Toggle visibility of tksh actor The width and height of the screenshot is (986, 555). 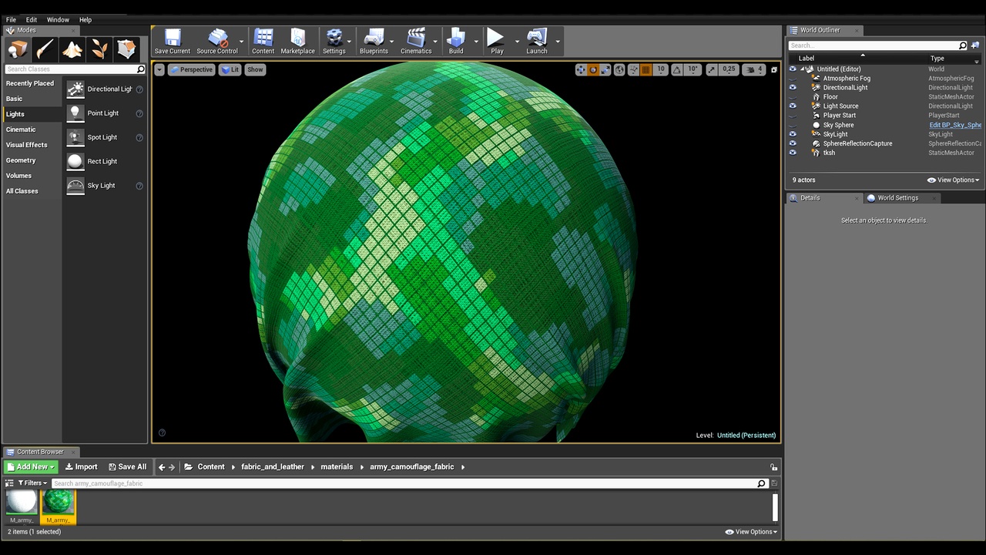click(793, 153)
